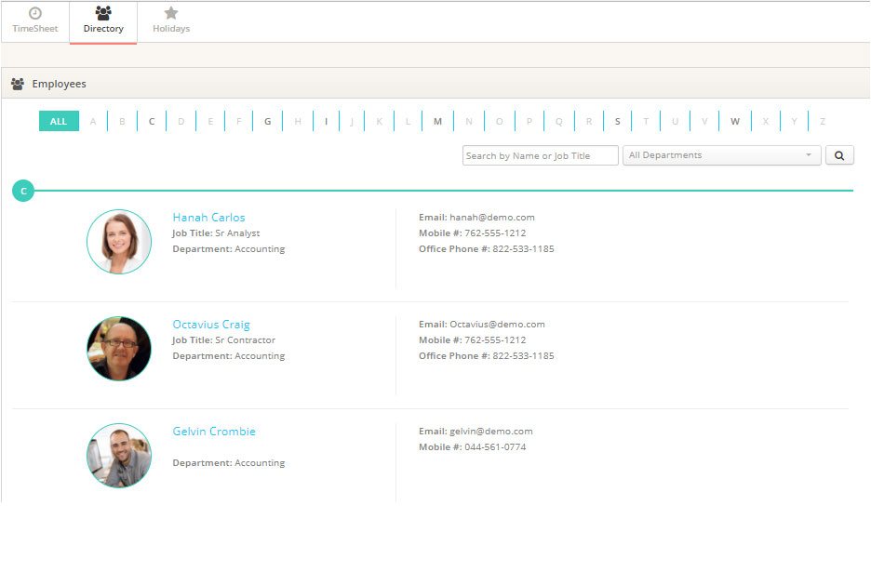871x572 pixels.
Task: Select letter W in alphabet bar
Action: [x=734, y=121]
